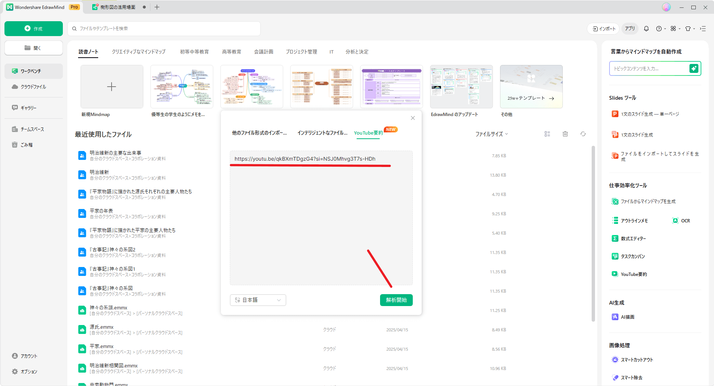
Task: Open the スマート除去 tool
Action: 627,378
